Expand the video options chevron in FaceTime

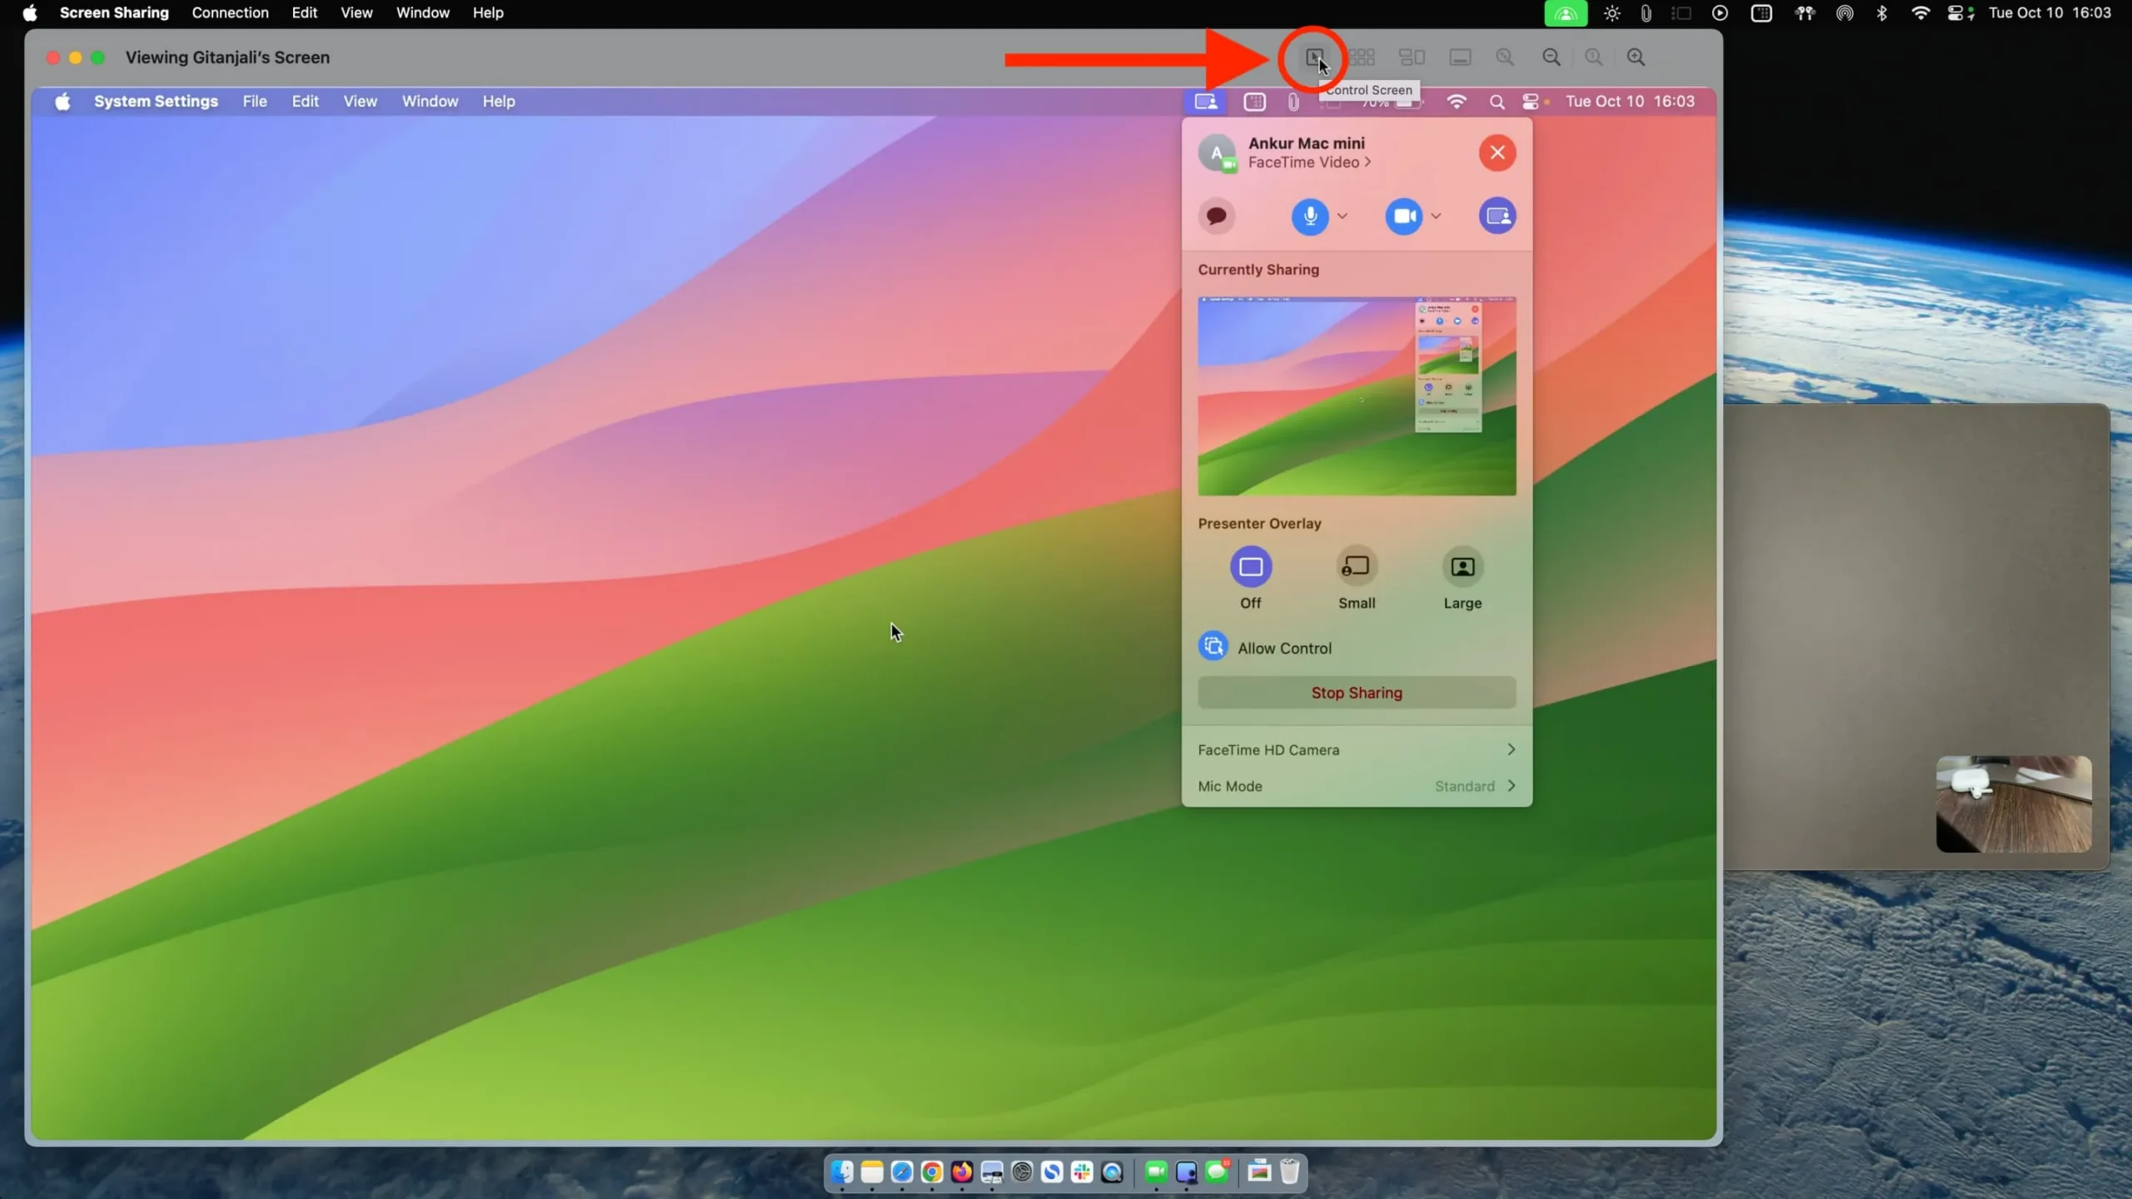coord(1435,215)
